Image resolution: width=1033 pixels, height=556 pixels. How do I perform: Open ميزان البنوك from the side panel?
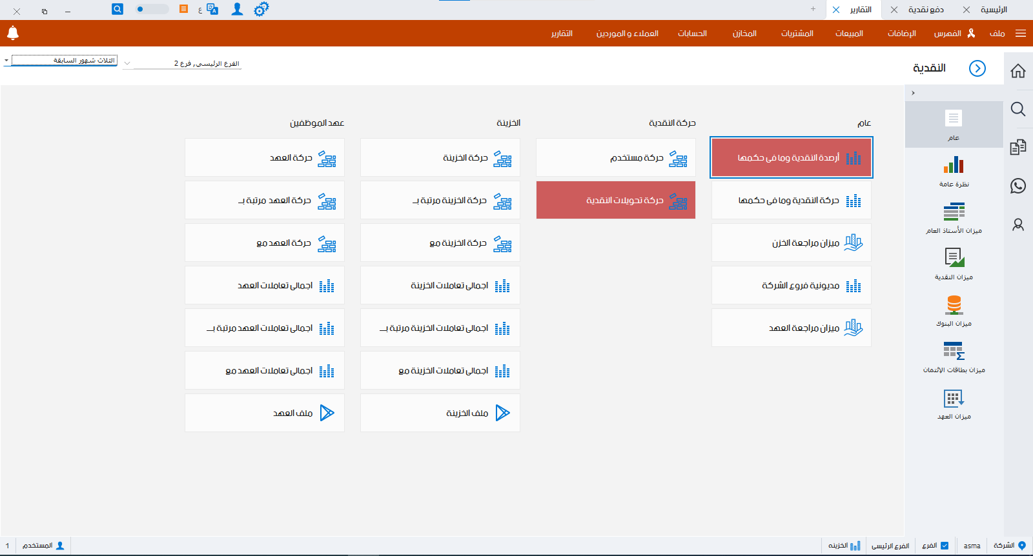click(954, 304)
